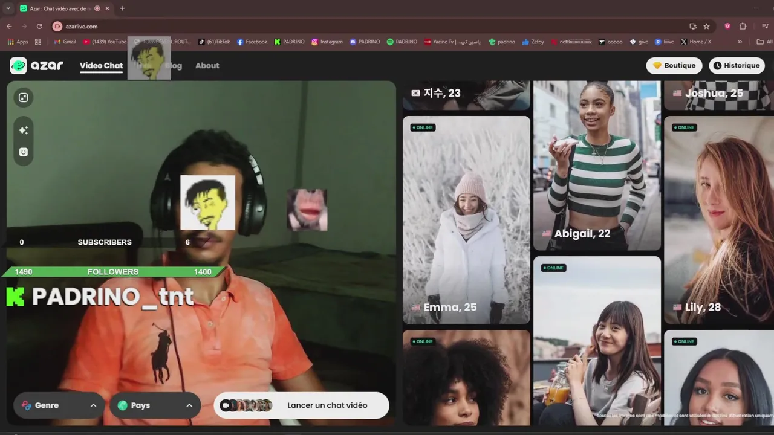Open the Home / X bookmark
This screenshot has height=435, width=774.
[x=696, y=42]
